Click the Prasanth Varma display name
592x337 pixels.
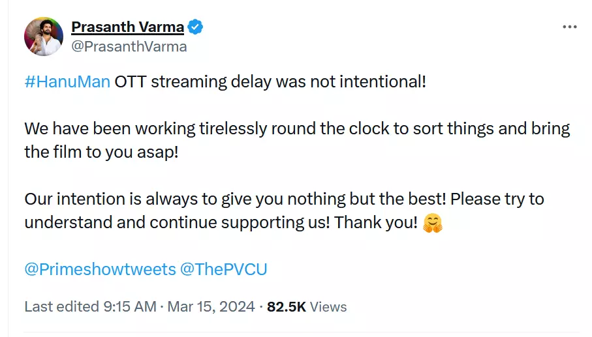point(127,27)
